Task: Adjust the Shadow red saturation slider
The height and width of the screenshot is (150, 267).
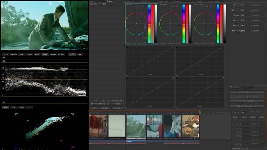Action: (x=153, y=24)
